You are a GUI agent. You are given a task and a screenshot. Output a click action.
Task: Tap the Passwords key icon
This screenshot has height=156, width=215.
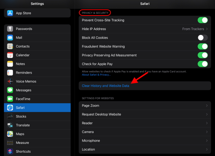coord(10,29)
